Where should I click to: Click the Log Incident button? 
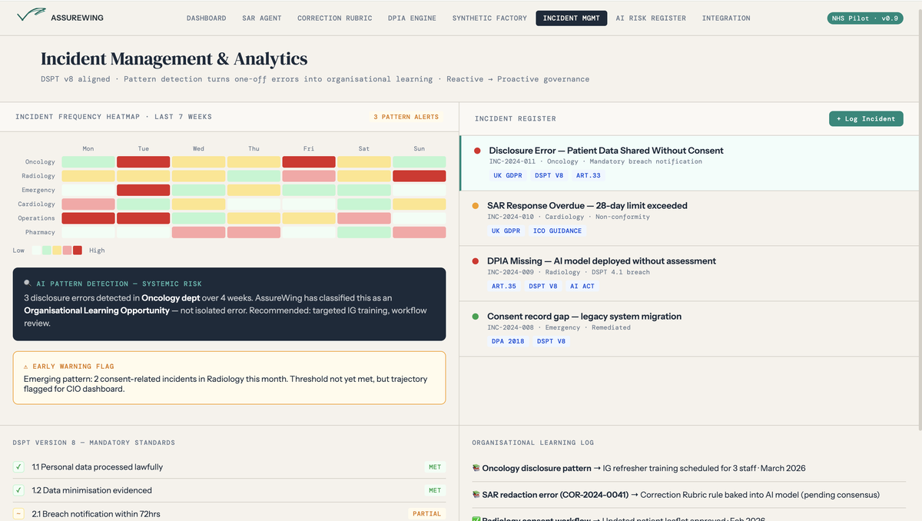[866, 118]
